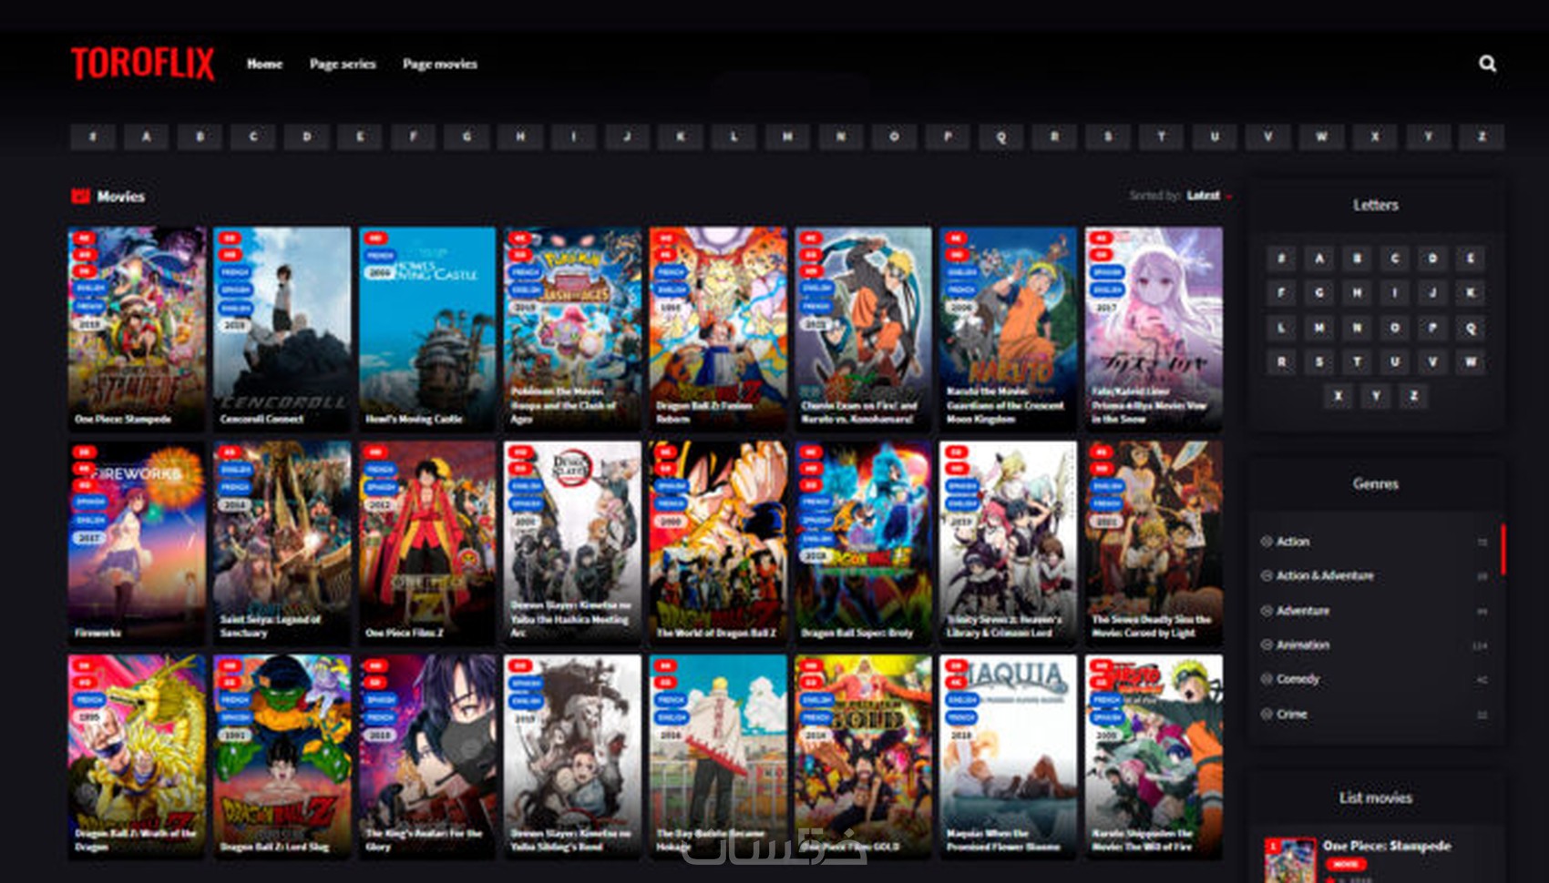1549x883 pixels.
Task: Open Demon Slayer Sibling's Bond poster
Action: 572,757
